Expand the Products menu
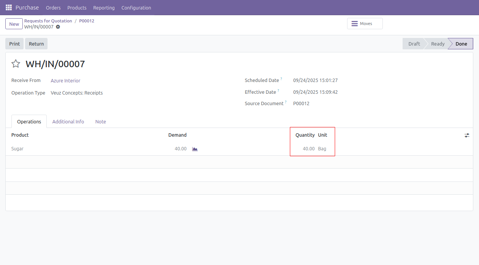Viewport: 479px width, 265px height. click(77, 8)
